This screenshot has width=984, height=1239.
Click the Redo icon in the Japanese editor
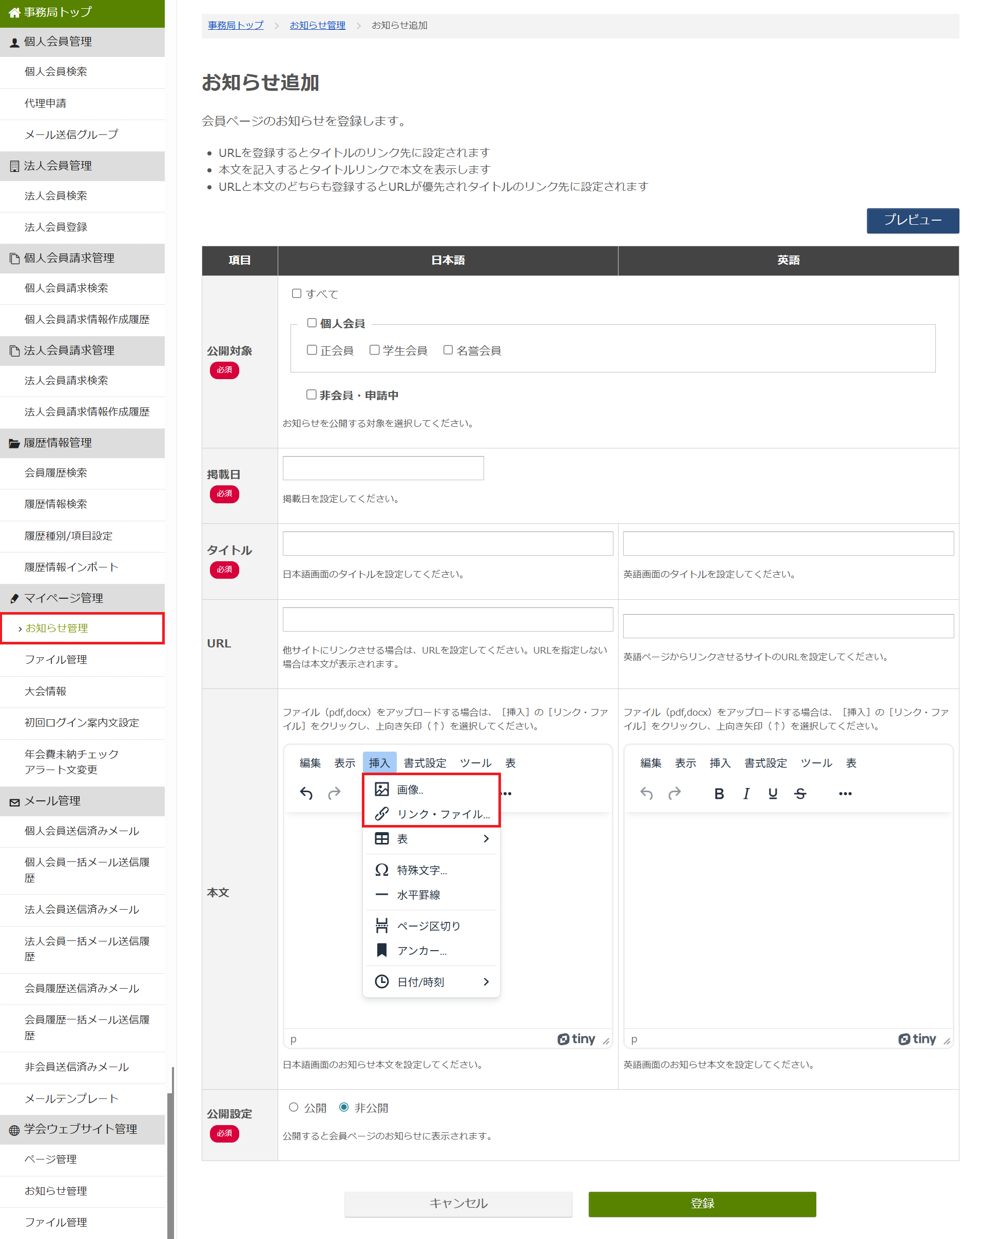[334, 793]
